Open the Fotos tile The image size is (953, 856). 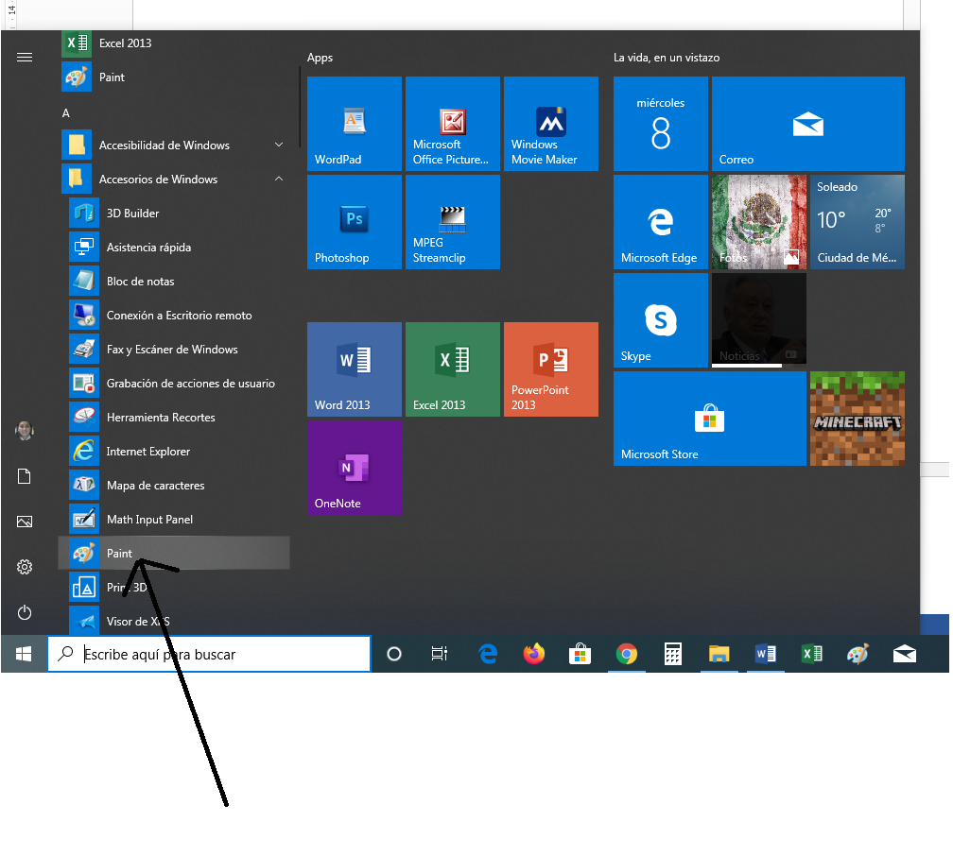(759, 222)
